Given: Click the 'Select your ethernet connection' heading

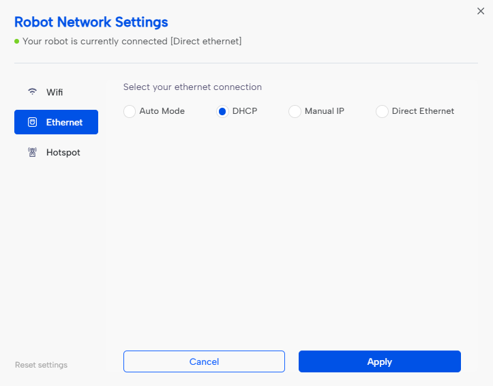Looking at the screenshot, I should coord(192,87).
